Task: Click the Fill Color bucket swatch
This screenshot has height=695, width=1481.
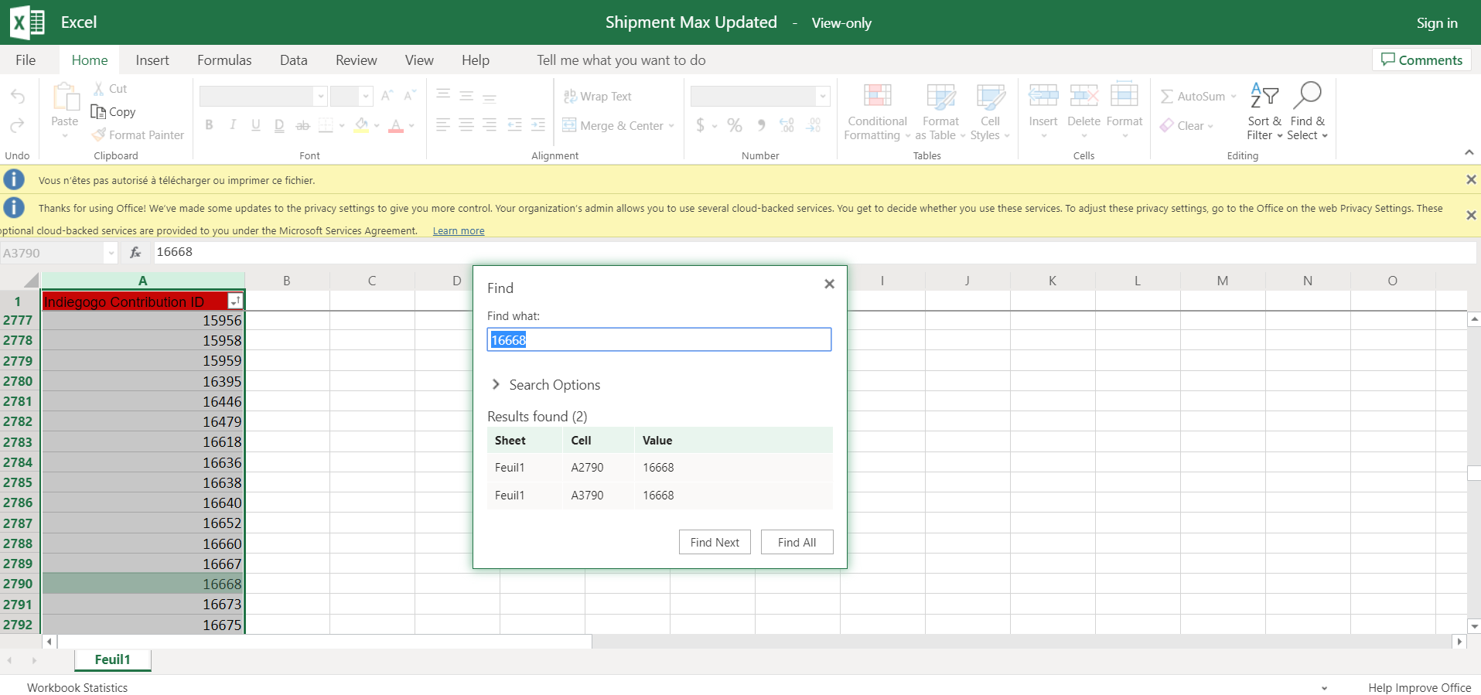Action: 362,125
